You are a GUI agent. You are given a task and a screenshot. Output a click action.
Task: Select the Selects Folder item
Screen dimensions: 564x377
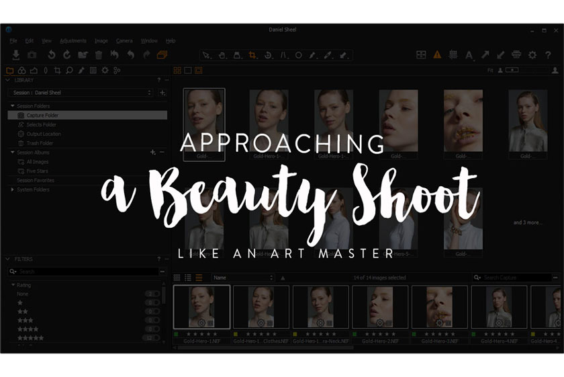[41, 124]
